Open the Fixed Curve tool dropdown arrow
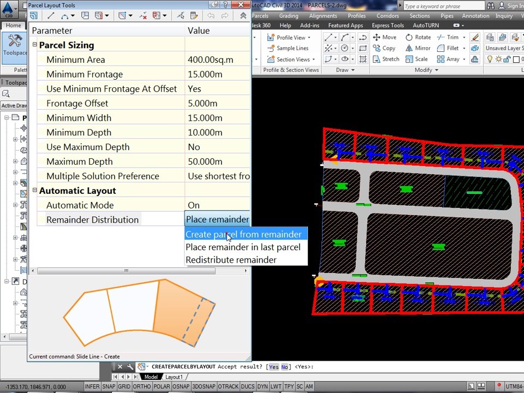 pos(73,16)
